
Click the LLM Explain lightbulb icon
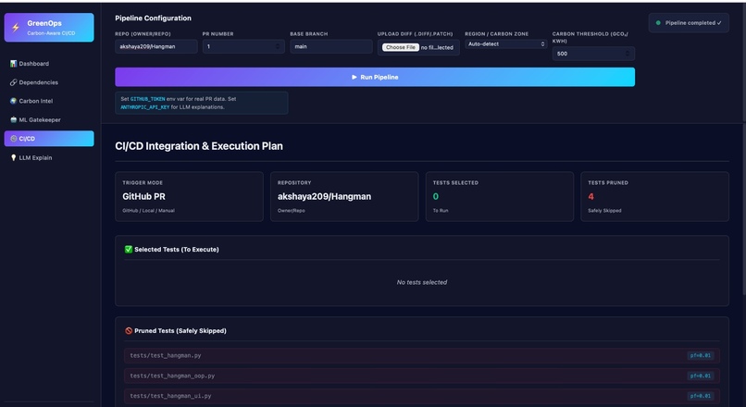pos(13,157)
